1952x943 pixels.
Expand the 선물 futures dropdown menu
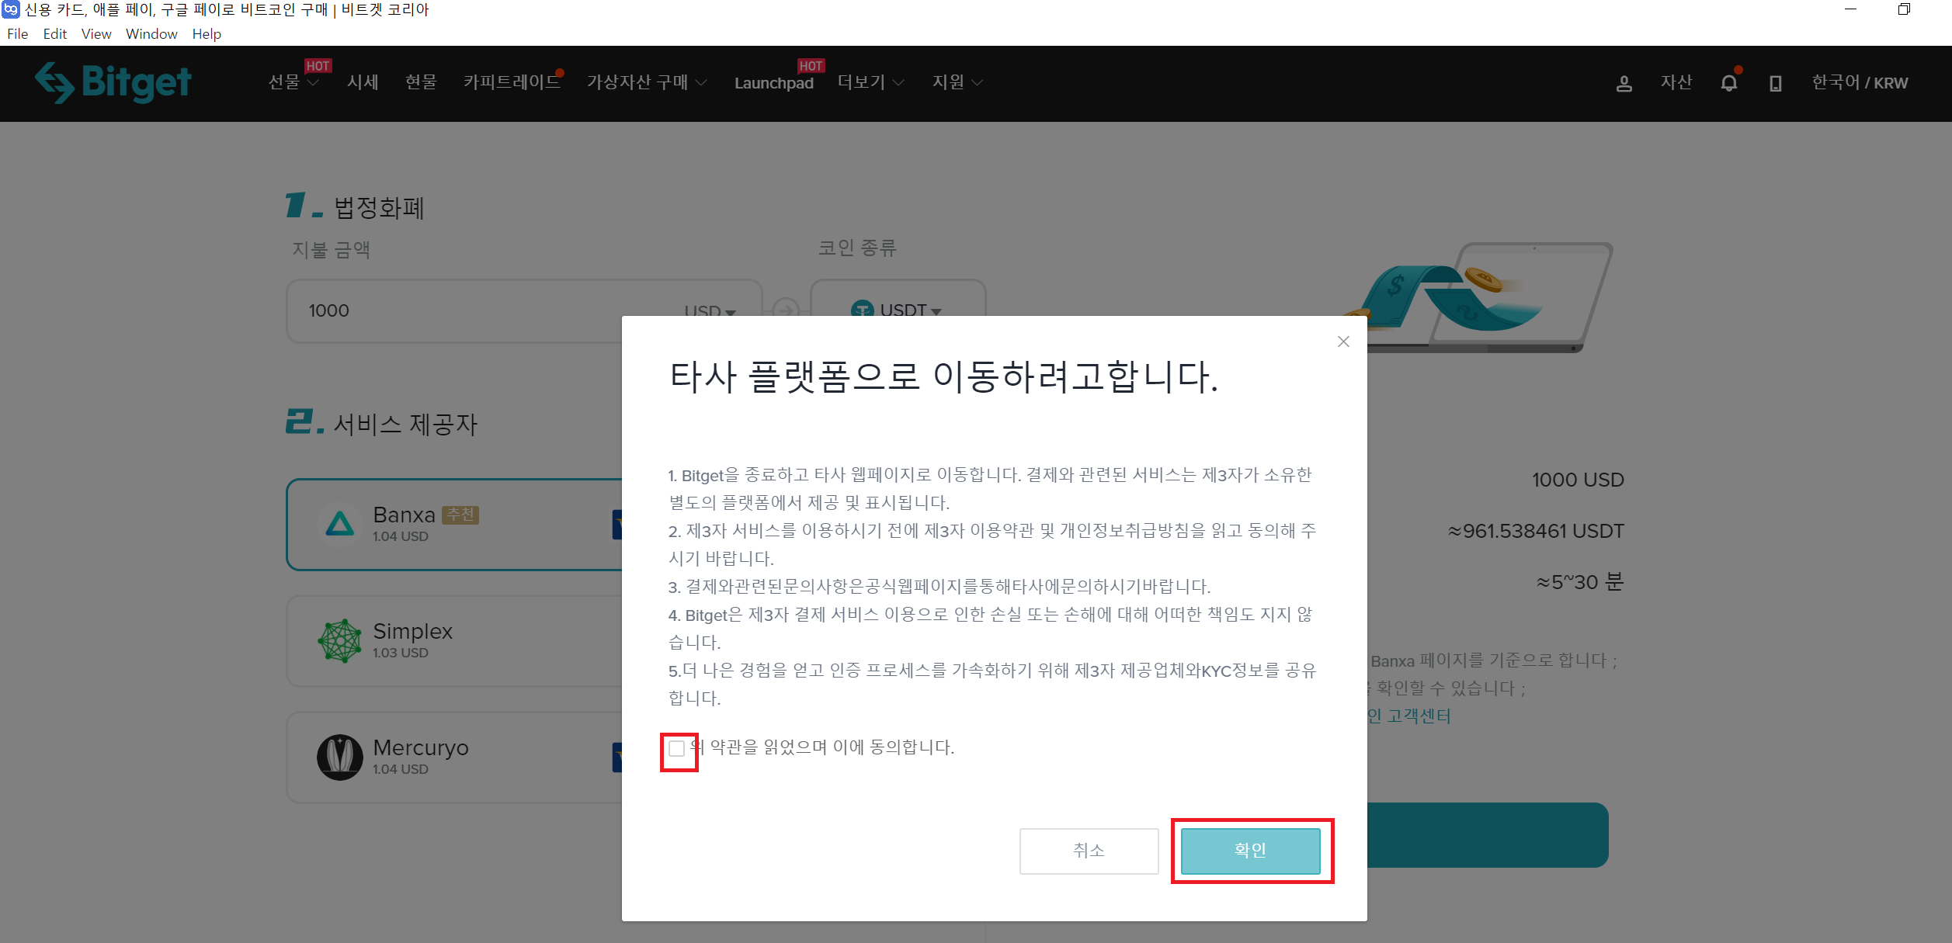293,82
